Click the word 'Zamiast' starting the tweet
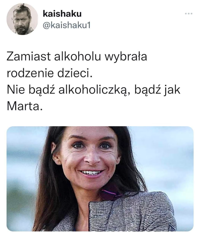 29,56
